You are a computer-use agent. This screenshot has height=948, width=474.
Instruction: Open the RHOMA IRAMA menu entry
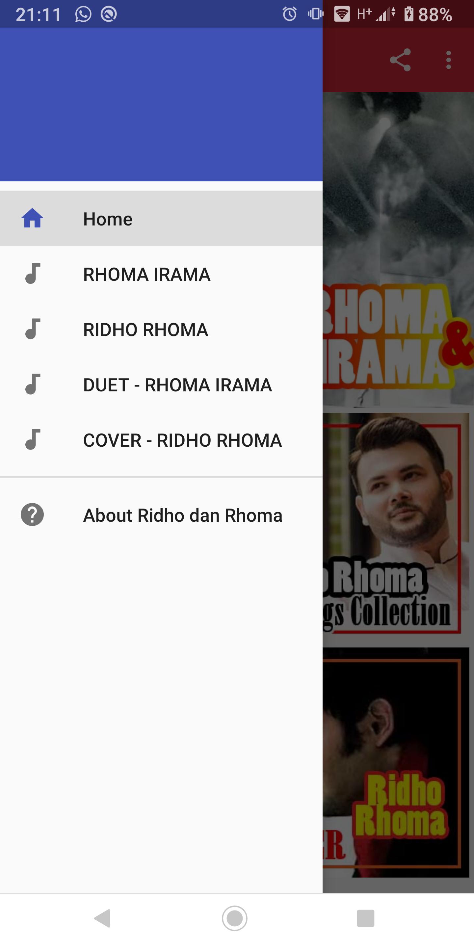161,274
